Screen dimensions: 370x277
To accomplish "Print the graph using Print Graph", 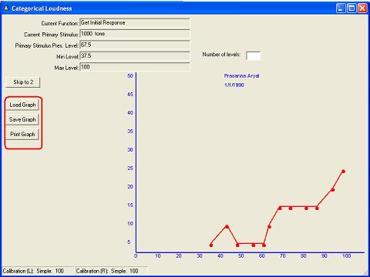I will [x=22, y=134].
